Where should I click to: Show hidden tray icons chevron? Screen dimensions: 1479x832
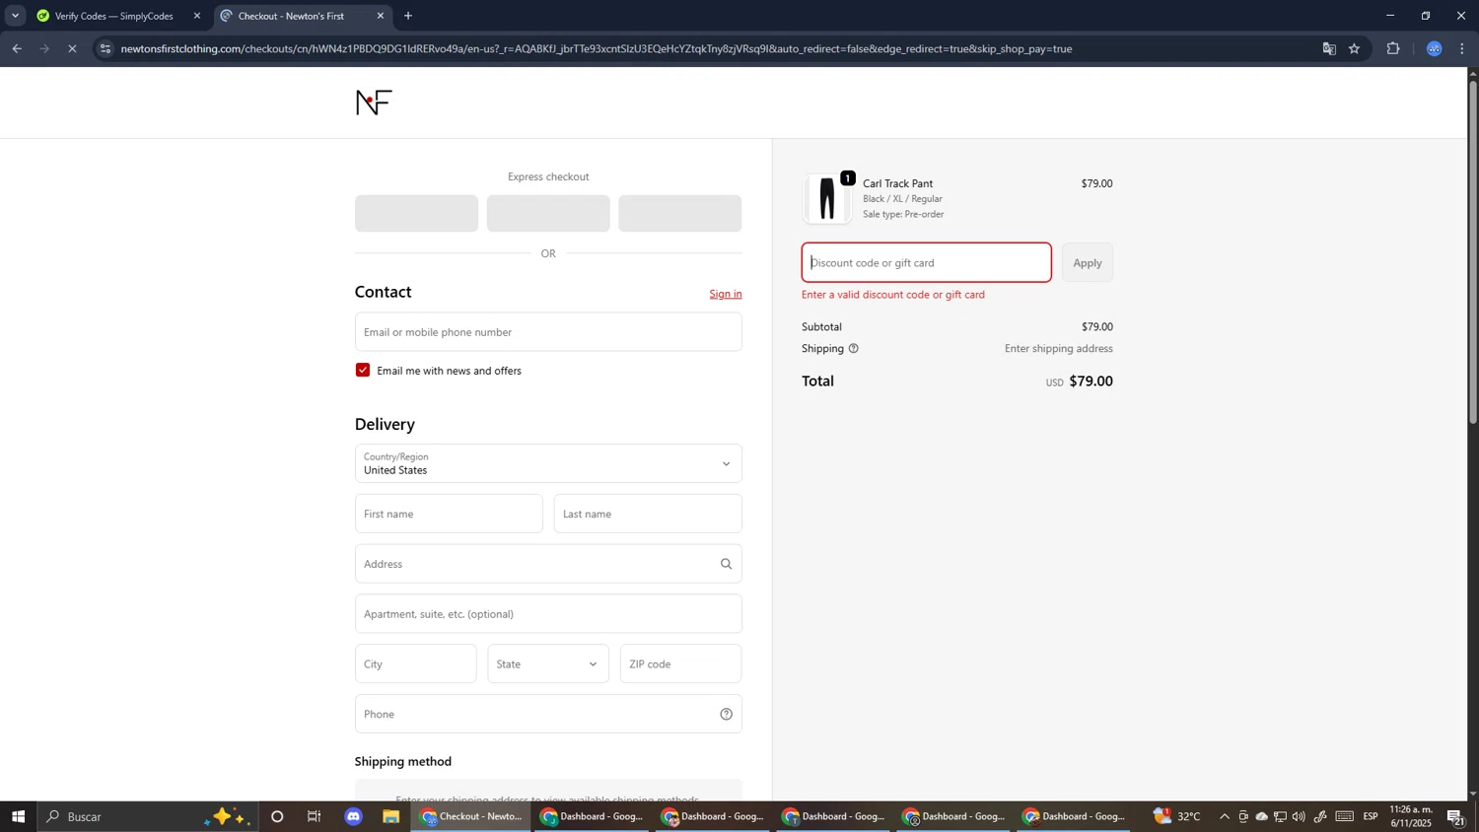1225,817
